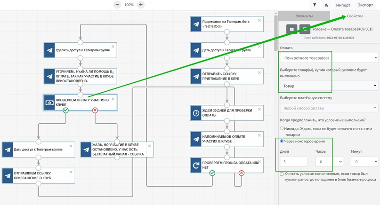The image size is (380, 205).
Task: Click the clock icon on wait 30 days block
Action: point(196,113)
